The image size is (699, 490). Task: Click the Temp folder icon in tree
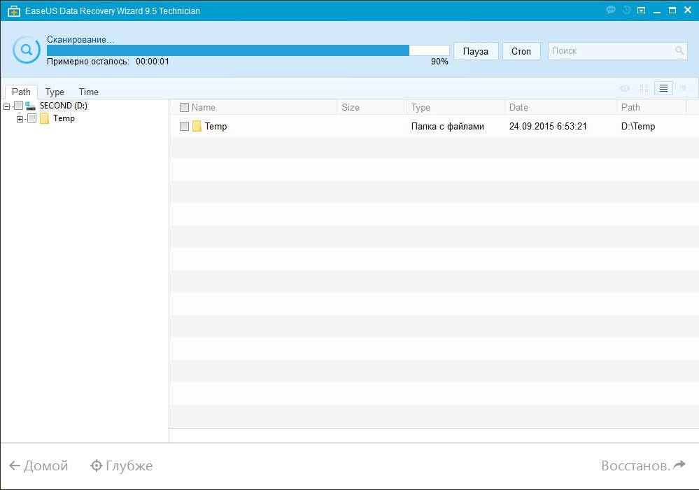click(44, 118)
